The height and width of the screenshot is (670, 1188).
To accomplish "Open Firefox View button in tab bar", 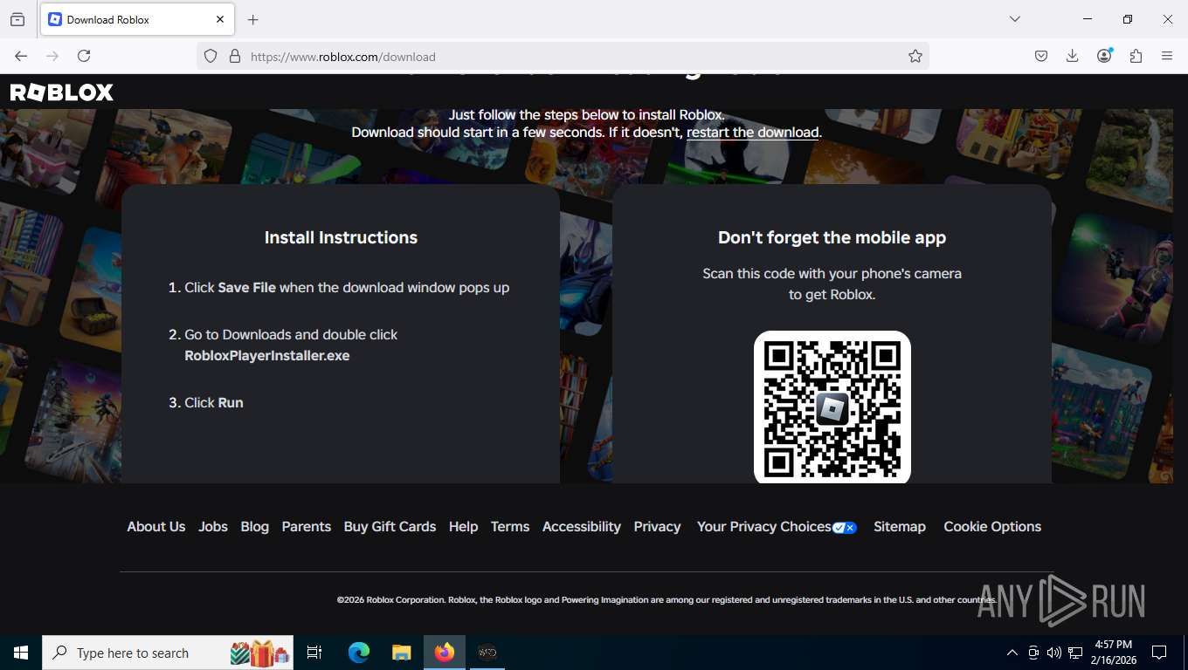I will coord(17,19).
